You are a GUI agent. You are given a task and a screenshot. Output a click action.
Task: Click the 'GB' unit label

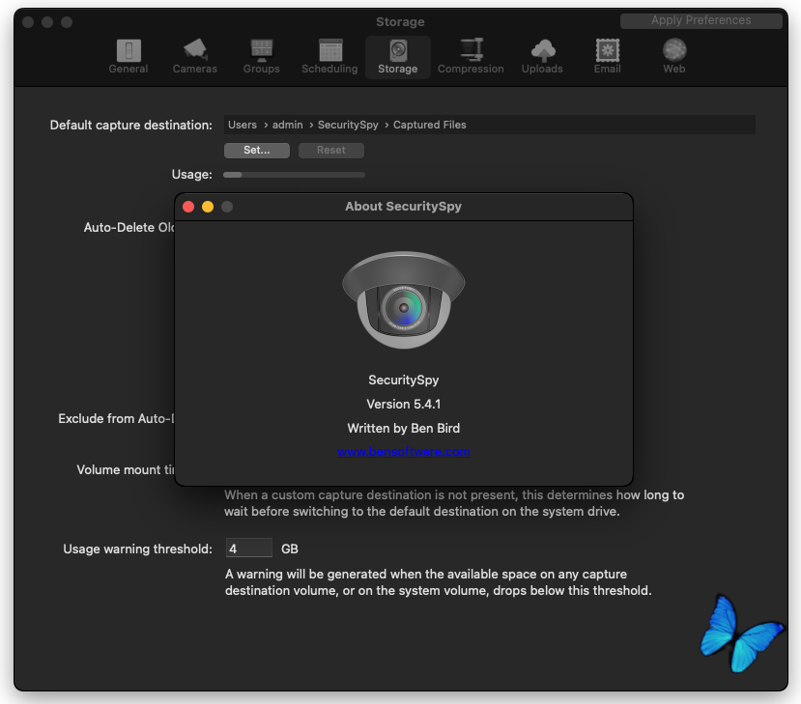290,549
